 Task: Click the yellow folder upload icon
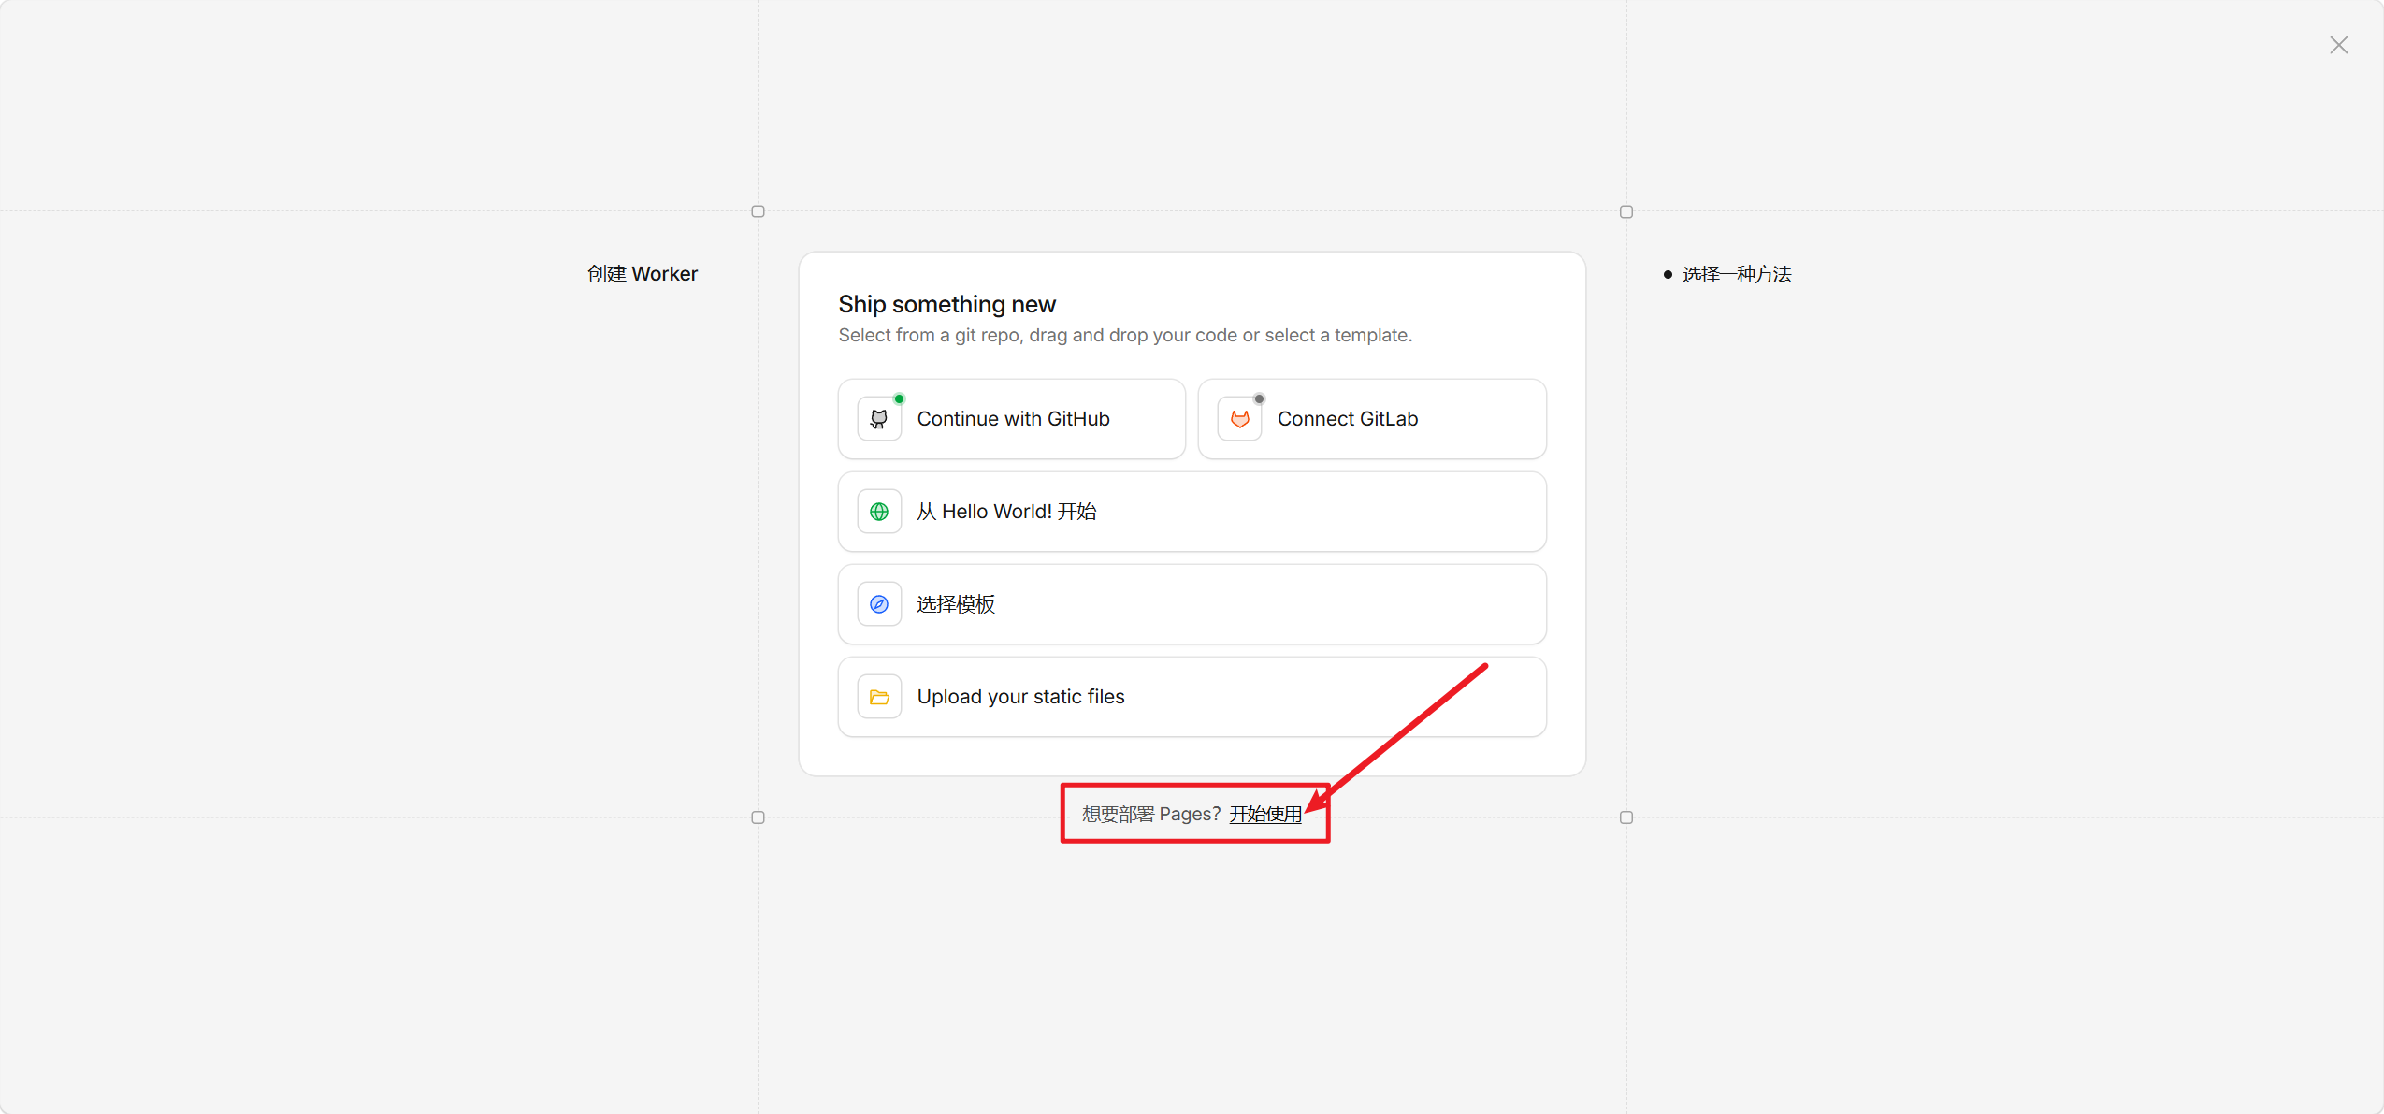[x=878, y=697]
